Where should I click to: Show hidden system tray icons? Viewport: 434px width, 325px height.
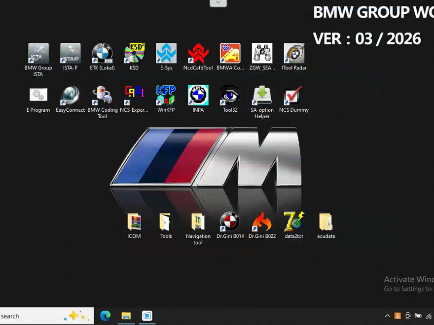[x=387, y=316]
